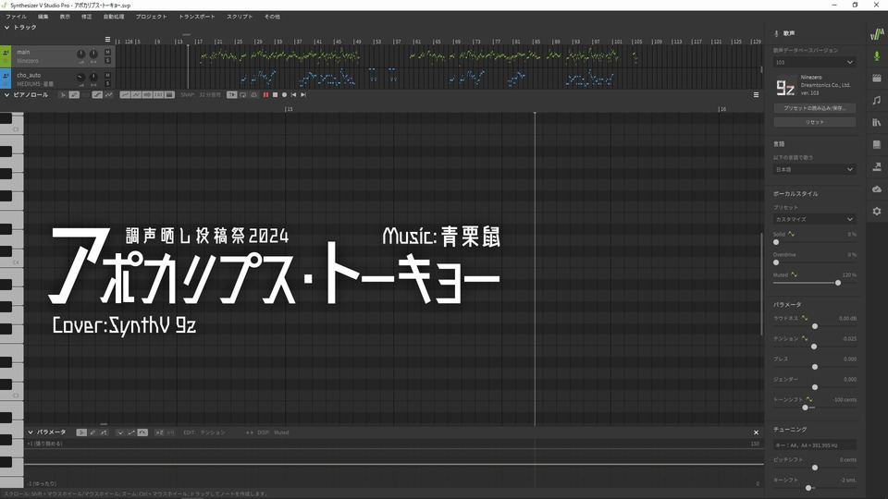The width and height of the screenshot is (888, 499).
Task: Collapse the ピアノロール section
Action: pyautogui.click(x=6, y=95)
